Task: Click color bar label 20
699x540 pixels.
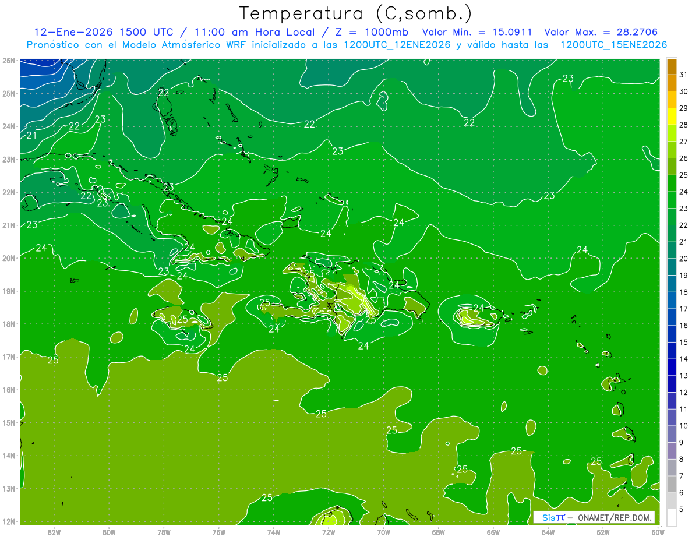Action: click(683, 259)
